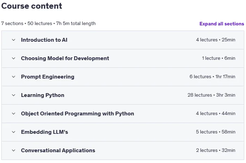Select the Prompt Engineering section title
This screenshot has width=246, height=163.
coord(48,77)
